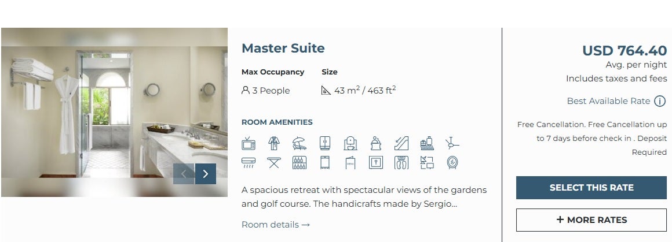Screen dimensions: 672x242
Task: Click the air conditioner amenity icon
Action: tap(248, 163)
